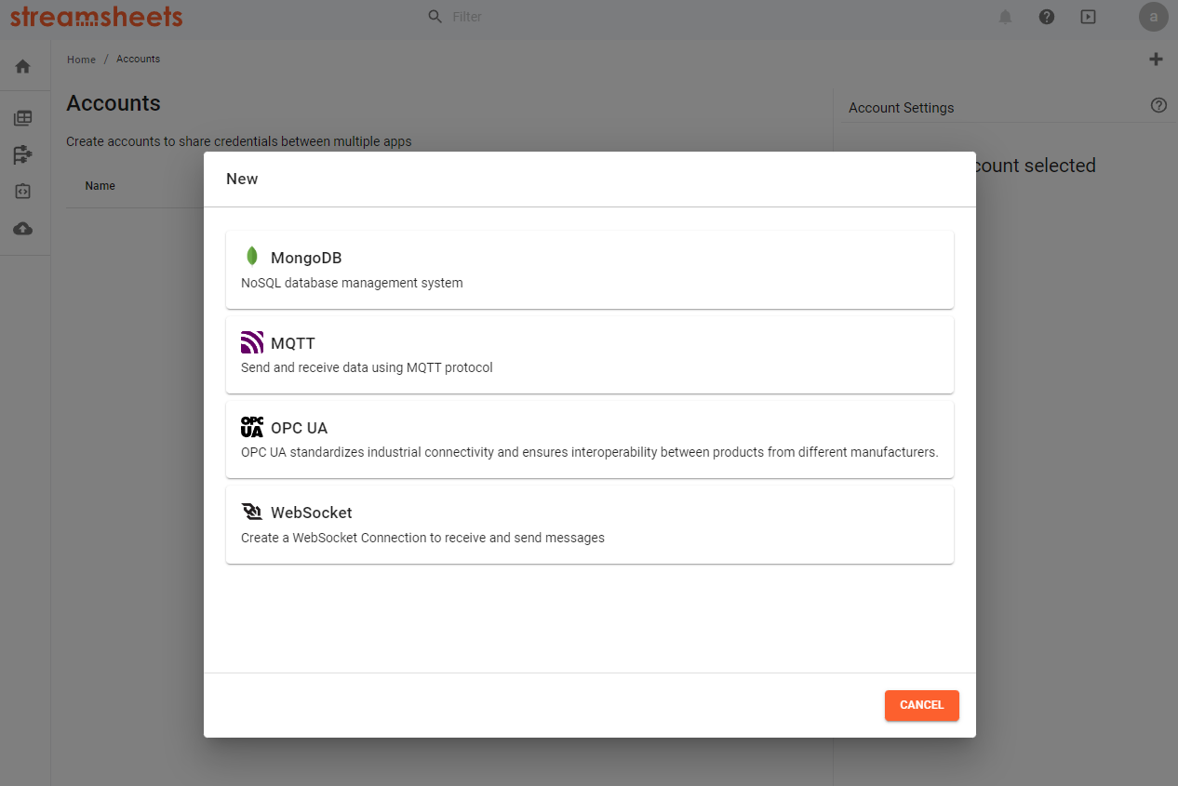Click the OPC UA logo icon
The height and width of the screenshot is (786, 1178).
pos(252,427)
